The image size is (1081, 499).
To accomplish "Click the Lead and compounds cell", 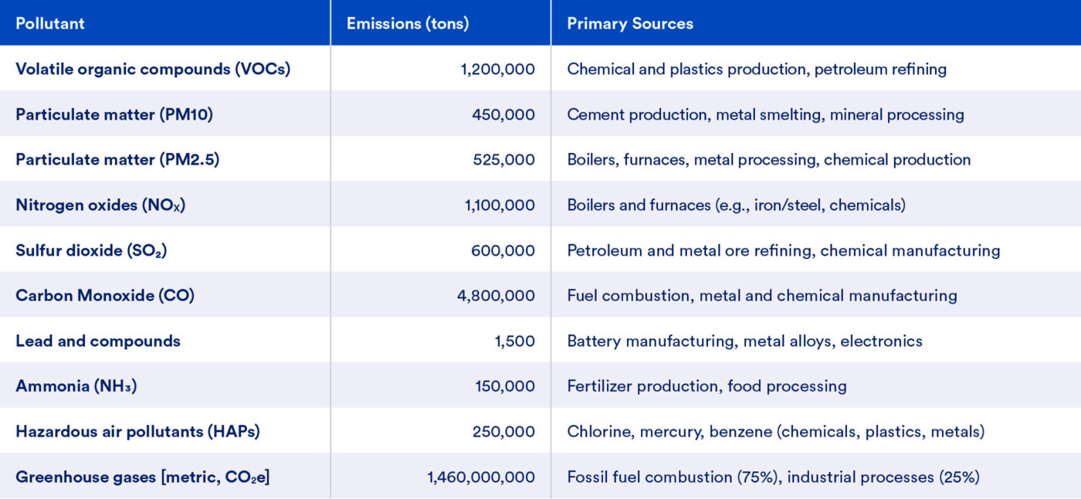I will pos(98,341).
